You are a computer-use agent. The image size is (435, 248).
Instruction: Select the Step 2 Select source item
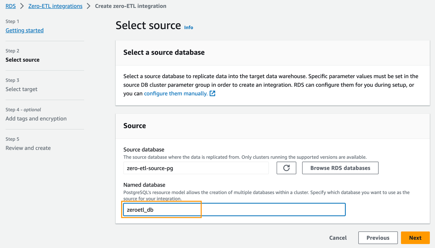pos(23,60)
